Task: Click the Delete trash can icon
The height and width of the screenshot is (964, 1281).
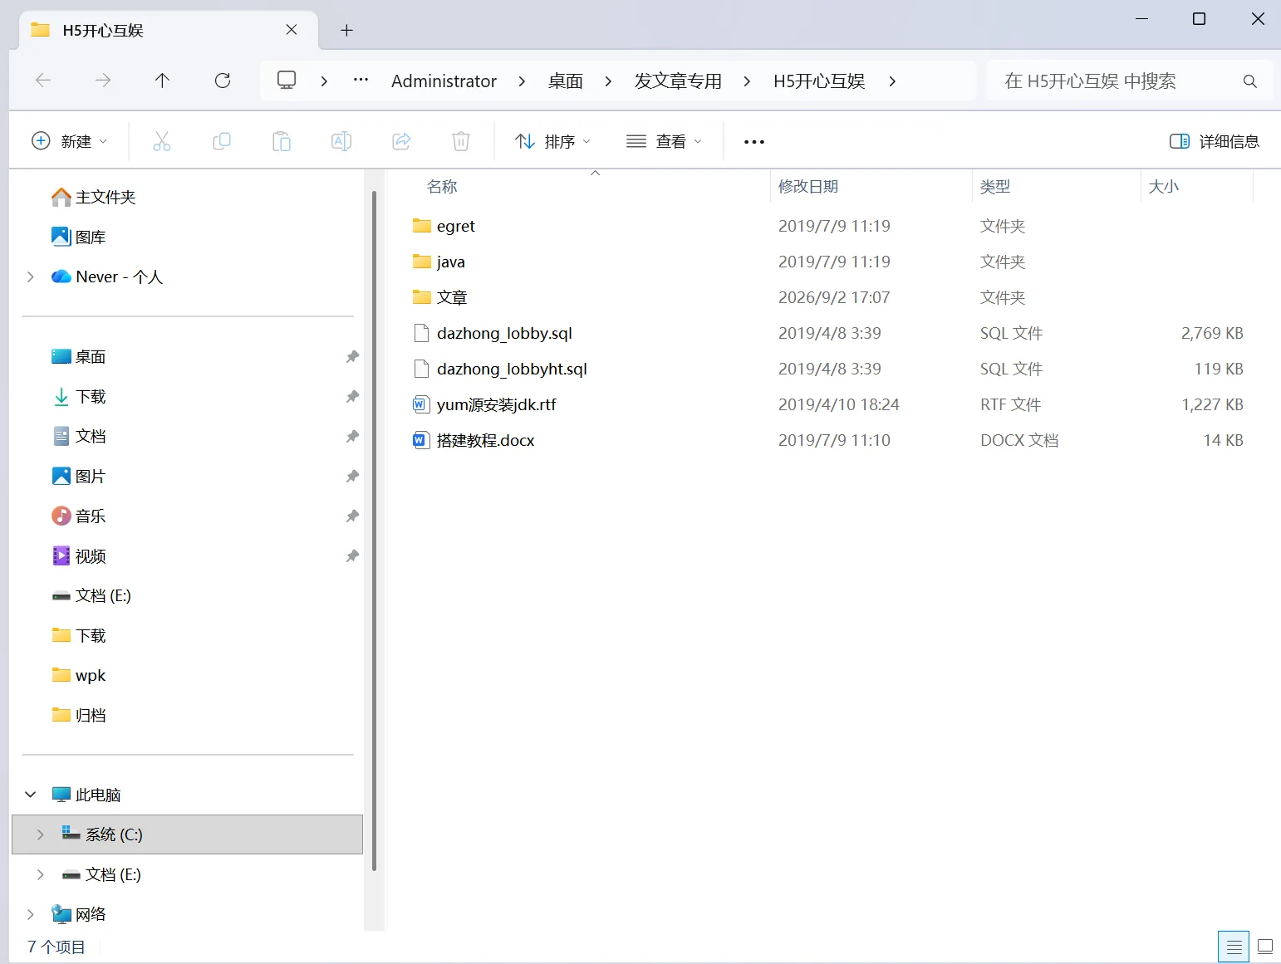Action: 461,141
